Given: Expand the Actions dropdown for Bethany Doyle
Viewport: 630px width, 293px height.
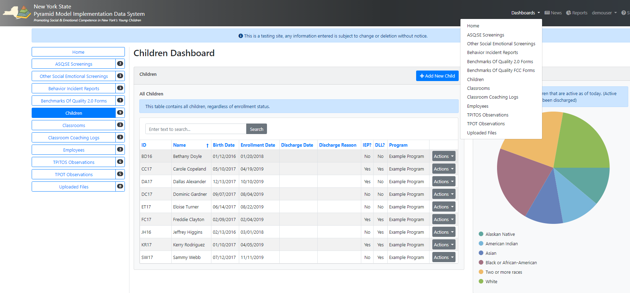Looking at the screenshot, I should 444,156.
